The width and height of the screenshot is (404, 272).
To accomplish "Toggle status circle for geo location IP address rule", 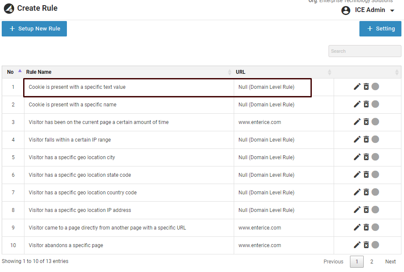I will [375, 210].
